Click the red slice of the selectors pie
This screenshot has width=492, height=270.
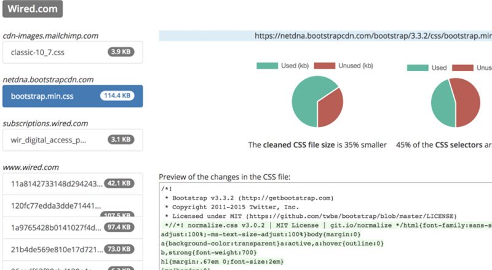(467, 103)
